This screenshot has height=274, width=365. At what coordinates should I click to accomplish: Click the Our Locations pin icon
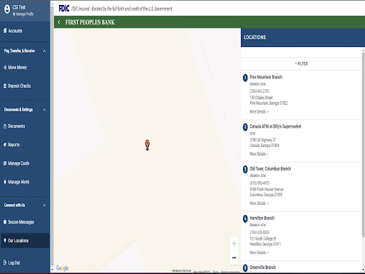pyautogui.click(x=5, y=240)
